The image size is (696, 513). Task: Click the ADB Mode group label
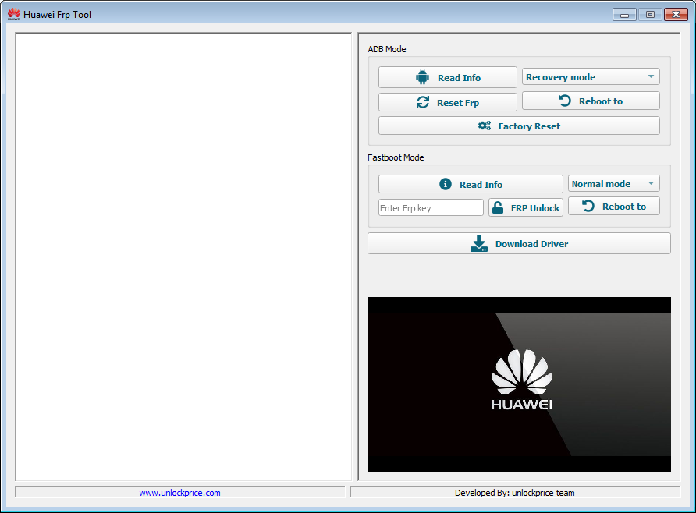(386, 49)
